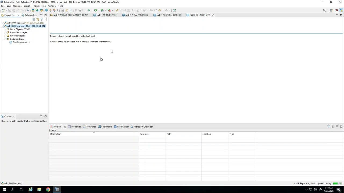Click the Activate object wand icon
Image resolution: width=344 pixels, height=193 pixels.
pos(50,10)
